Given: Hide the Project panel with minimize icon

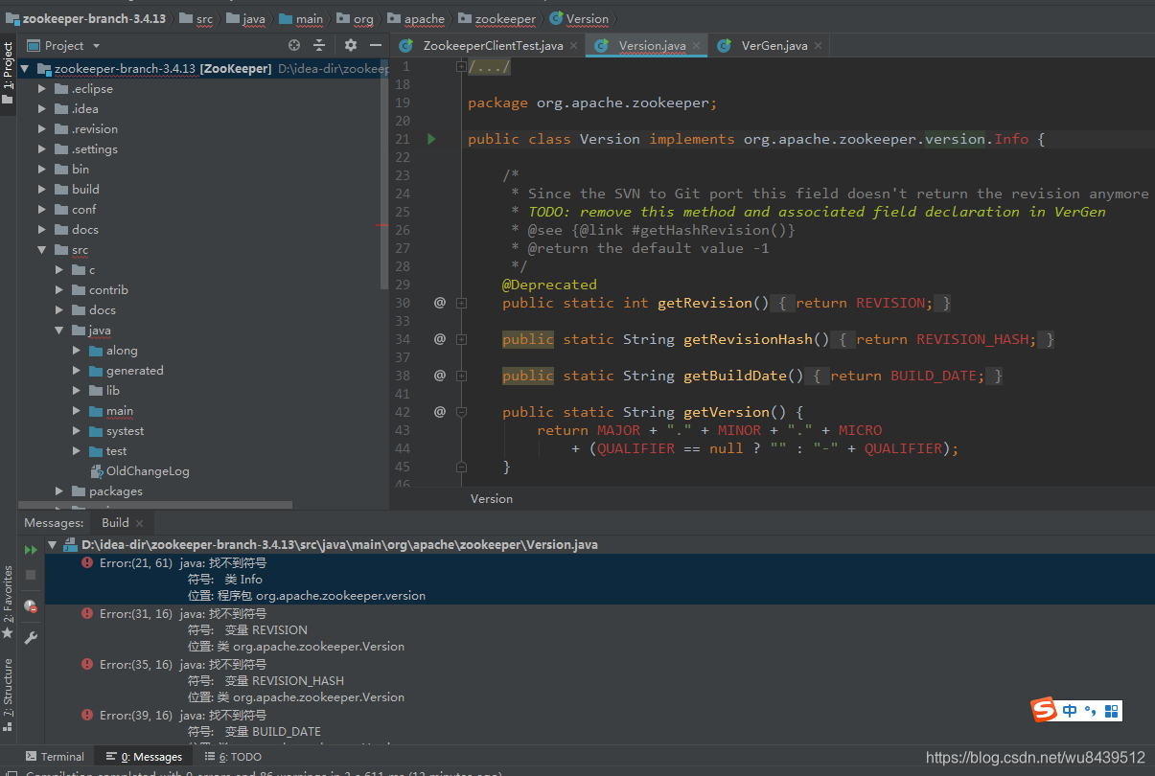Looking at the screenshot, I should point(377,45).
